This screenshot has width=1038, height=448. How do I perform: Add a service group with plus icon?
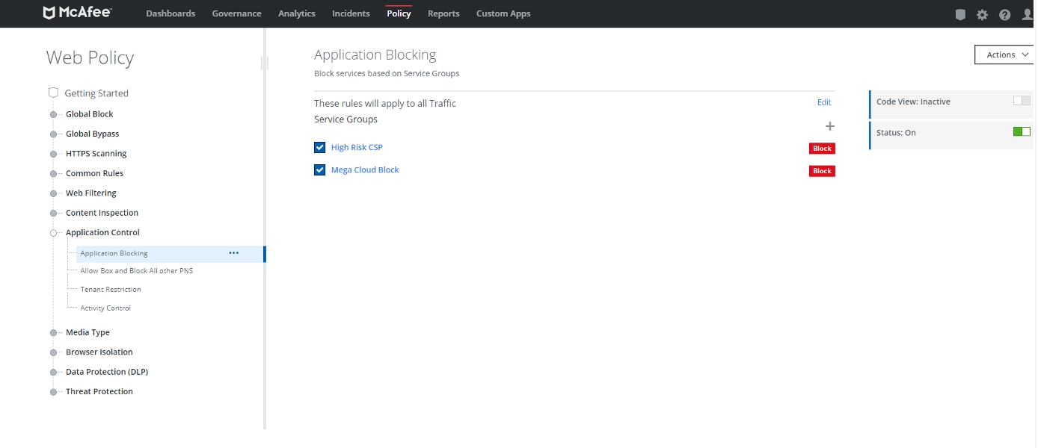[829, 126]
